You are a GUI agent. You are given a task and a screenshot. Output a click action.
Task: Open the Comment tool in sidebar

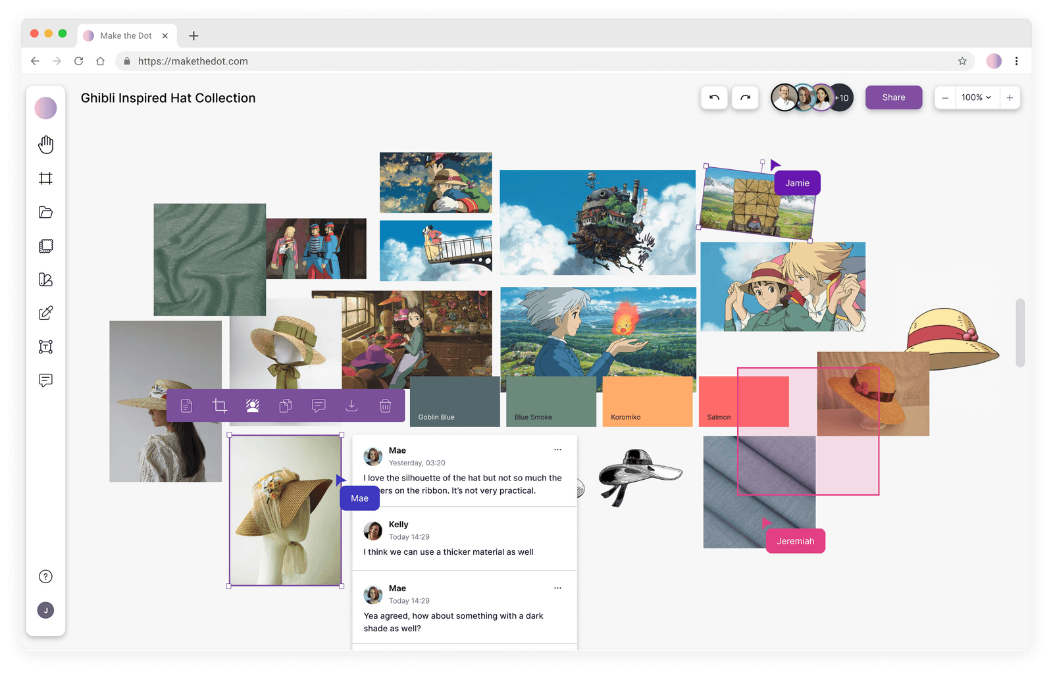click(x=45, y=380)
